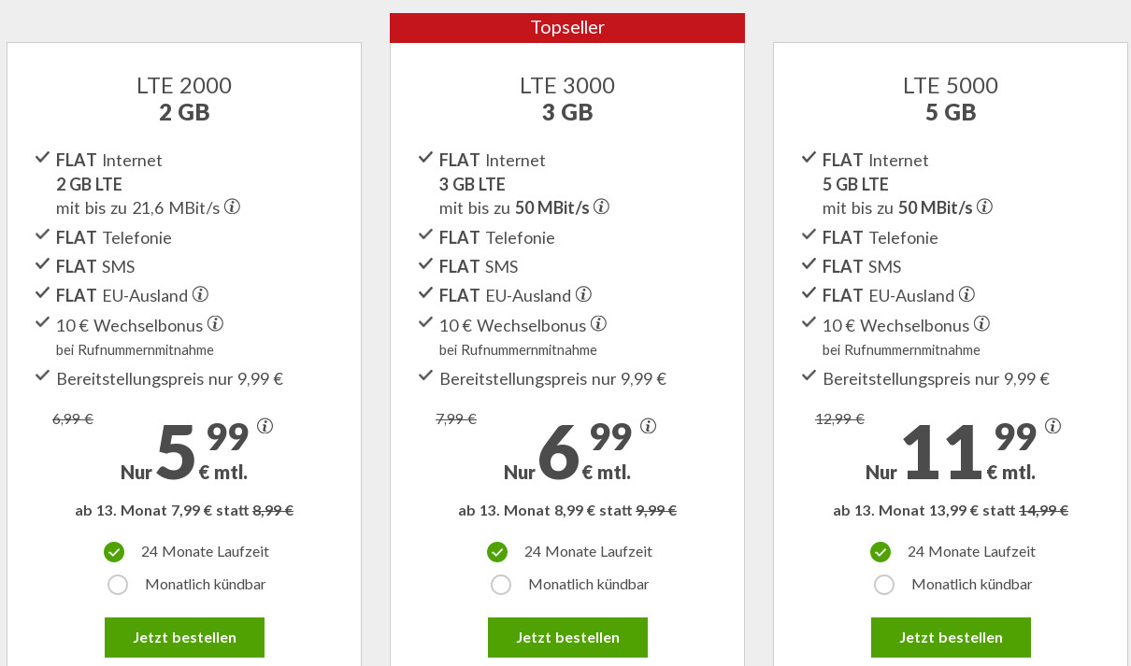Show price info icon next to 11,99 €

click(x=1053, y=426)
